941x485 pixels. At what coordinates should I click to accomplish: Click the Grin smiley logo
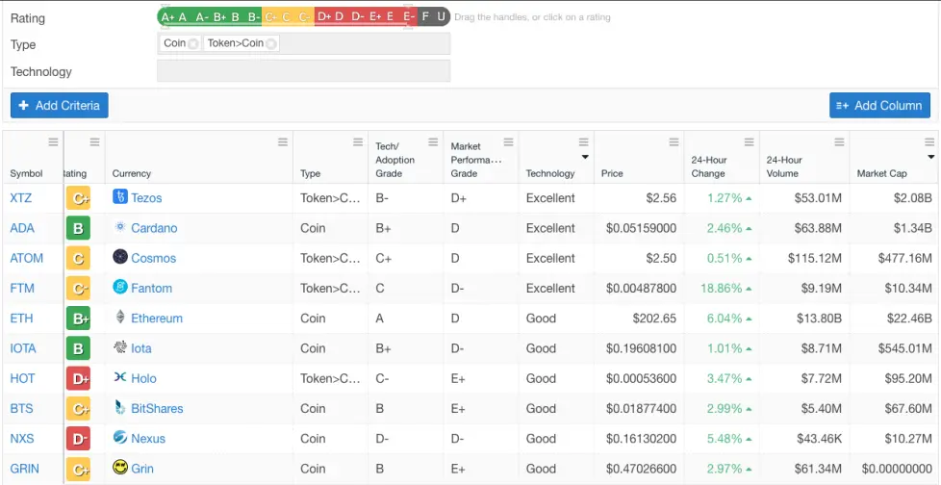120,467
